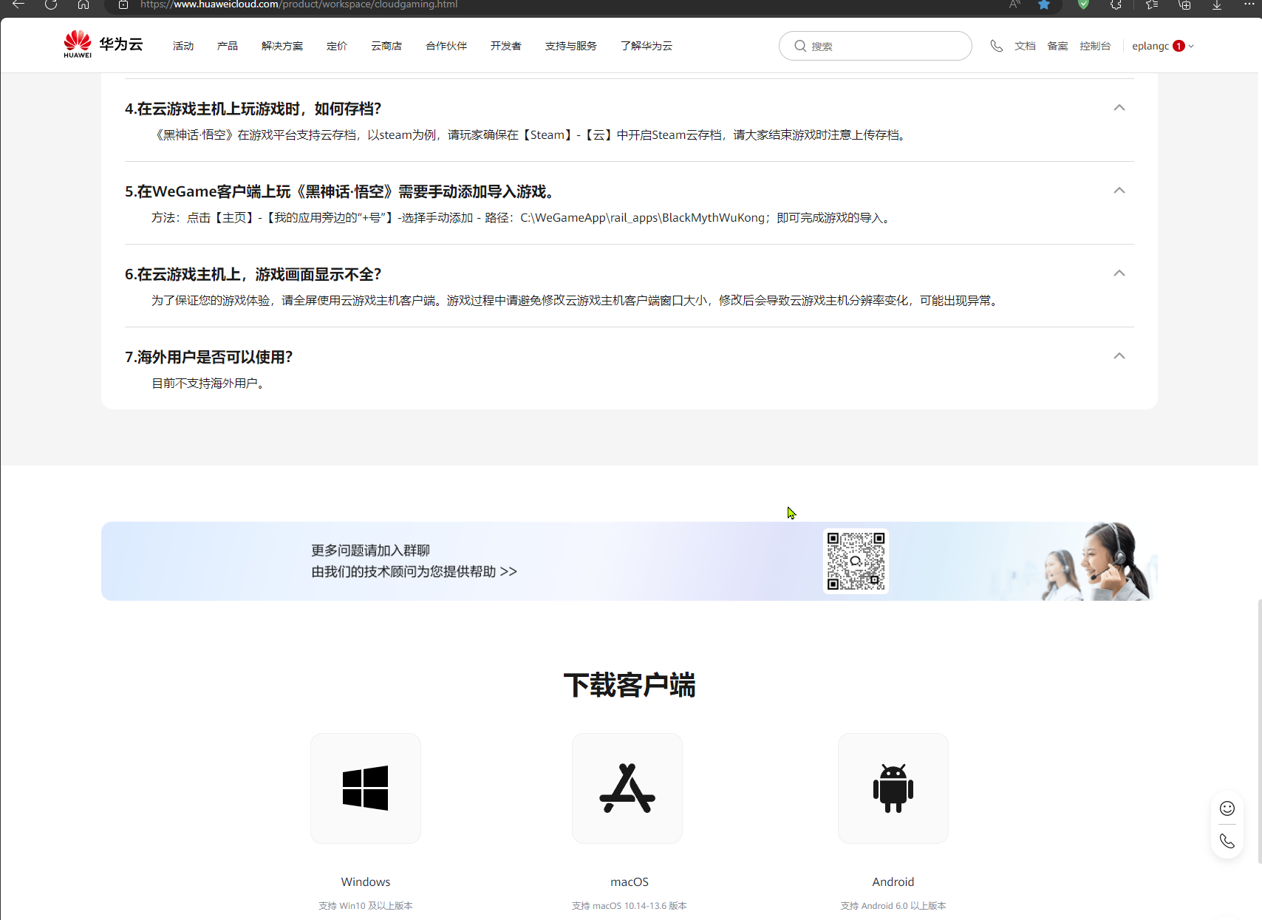Click text 支持 Android 6.0 以上版本

click(893, 906)
